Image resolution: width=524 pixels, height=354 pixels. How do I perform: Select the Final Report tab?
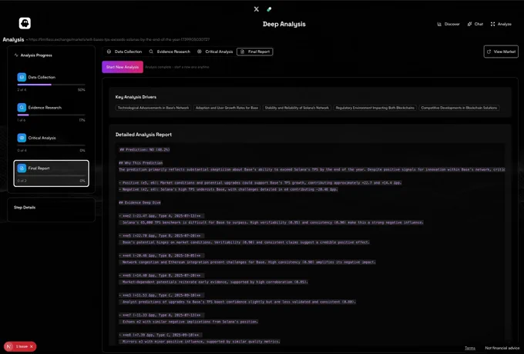pyautogui.click(x=255, y=52)
